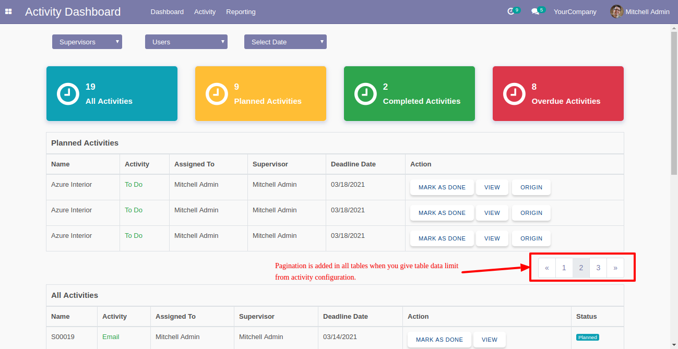The width and height of the screenshot is (678, 349).
Task: Go to previous page arrow in pagination
Action: pyautogui.click(x=547, y=268)
